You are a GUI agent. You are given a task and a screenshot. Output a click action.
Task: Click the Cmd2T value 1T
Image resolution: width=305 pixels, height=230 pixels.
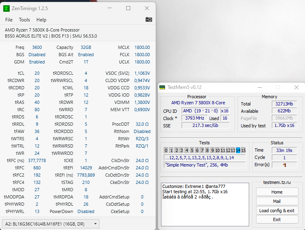86,62
